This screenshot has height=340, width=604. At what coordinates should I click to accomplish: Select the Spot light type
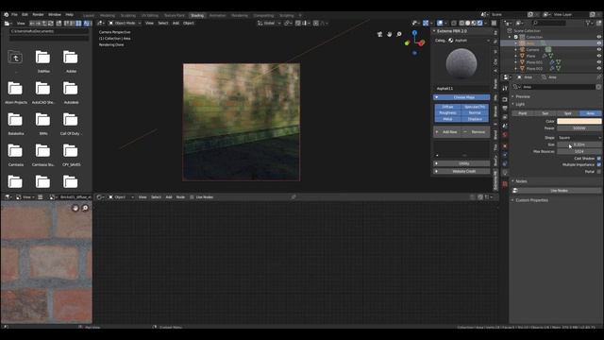(x=568, y=113)
